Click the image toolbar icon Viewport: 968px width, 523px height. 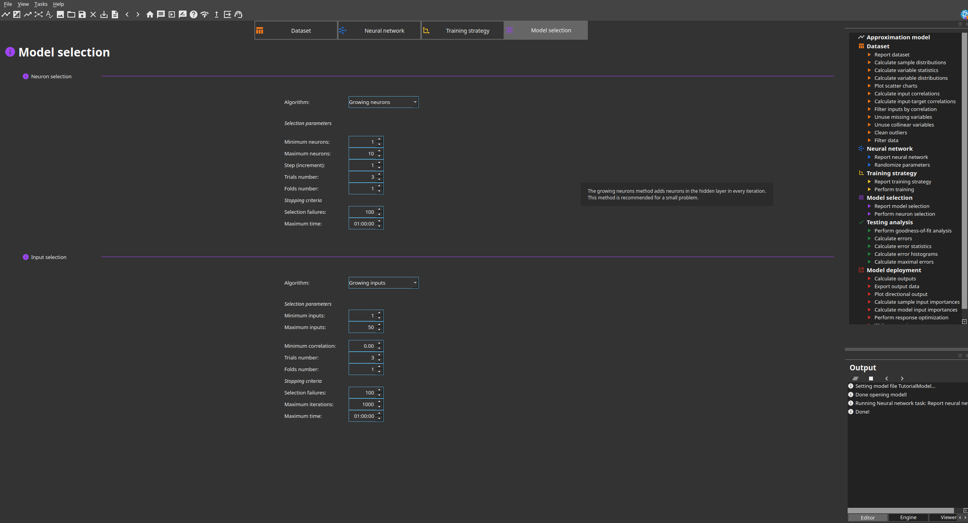tap(60, 14)
